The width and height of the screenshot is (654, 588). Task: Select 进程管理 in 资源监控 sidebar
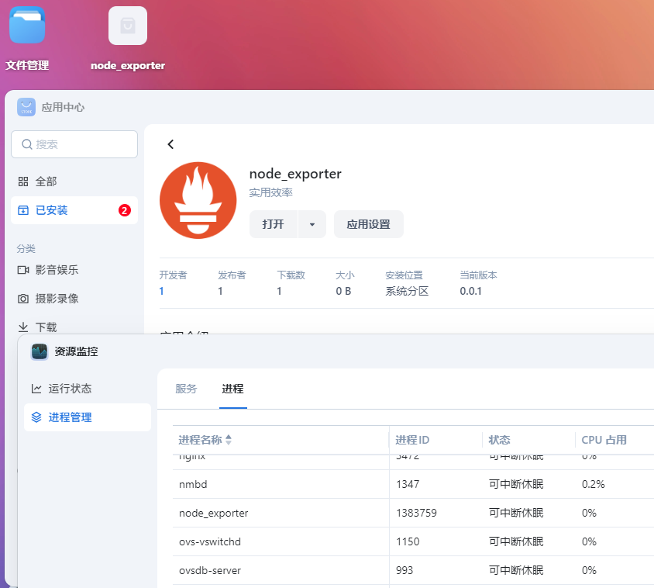click(x=88, y=417)
